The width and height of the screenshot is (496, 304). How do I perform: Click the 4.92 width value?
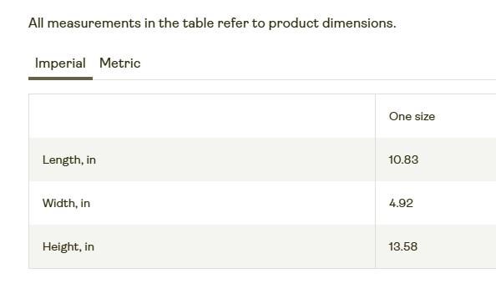401,203
